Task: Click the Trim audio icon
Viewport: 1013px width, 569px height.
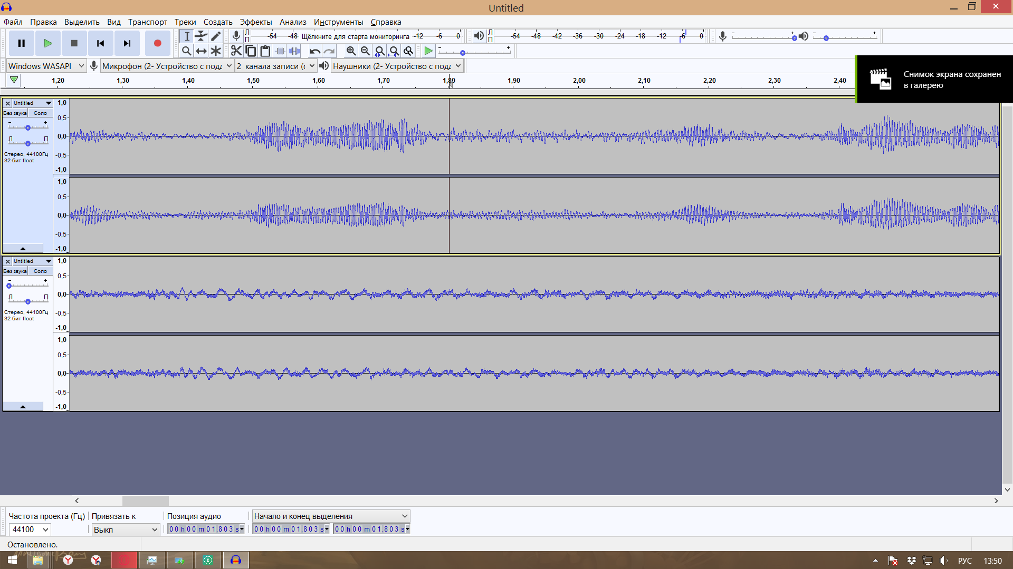Action: [x=280, y=51]
